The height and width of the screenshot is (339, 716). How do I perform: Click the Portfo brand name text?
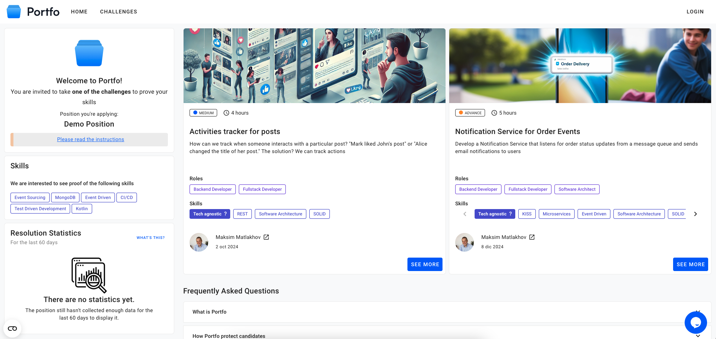pyautogui.click(x=43, y=12)
